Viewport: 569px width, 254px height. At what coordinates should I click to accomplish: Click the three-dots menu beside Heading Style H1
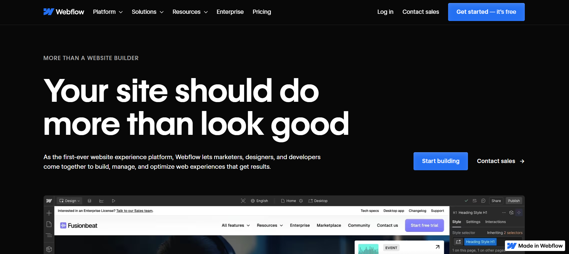504,213
